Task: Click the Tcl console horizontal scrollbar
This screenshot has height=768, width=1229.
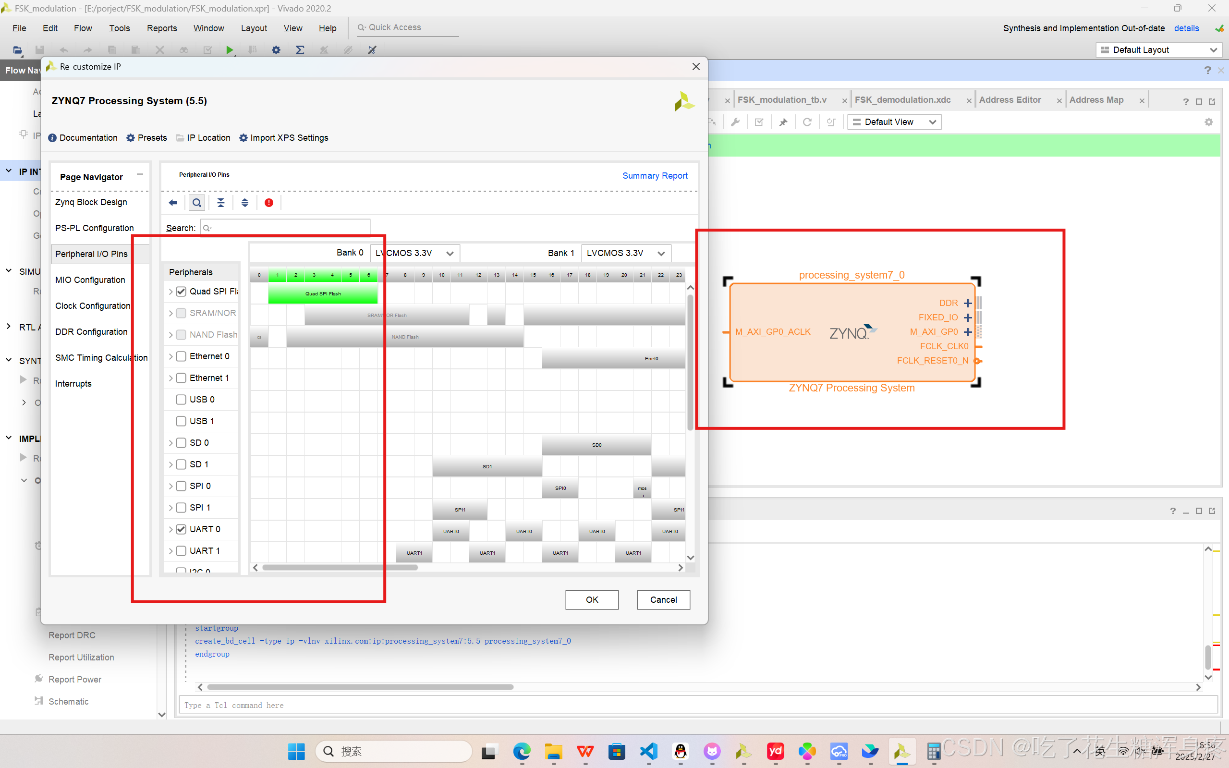Action: click(x=360, y=687)
